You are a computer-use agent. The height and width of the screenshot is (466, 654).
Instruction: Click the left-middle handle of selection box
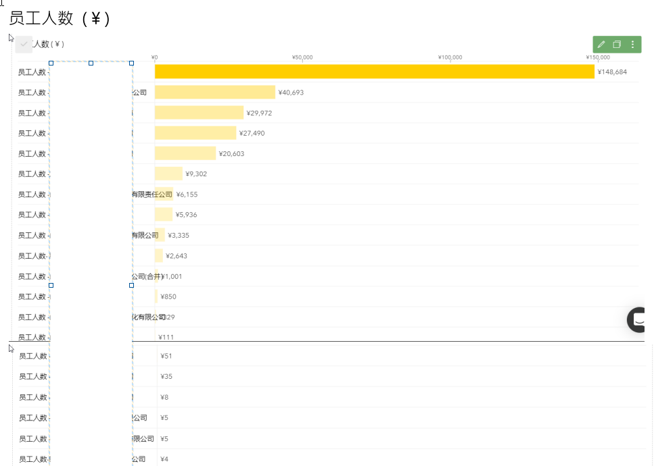tap(51, 285)
